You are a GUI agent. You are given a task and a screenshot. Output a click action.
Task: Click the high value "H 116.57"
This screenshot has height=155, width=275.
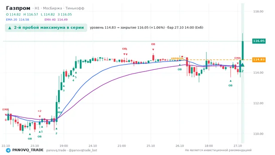[x=31, y=14]
